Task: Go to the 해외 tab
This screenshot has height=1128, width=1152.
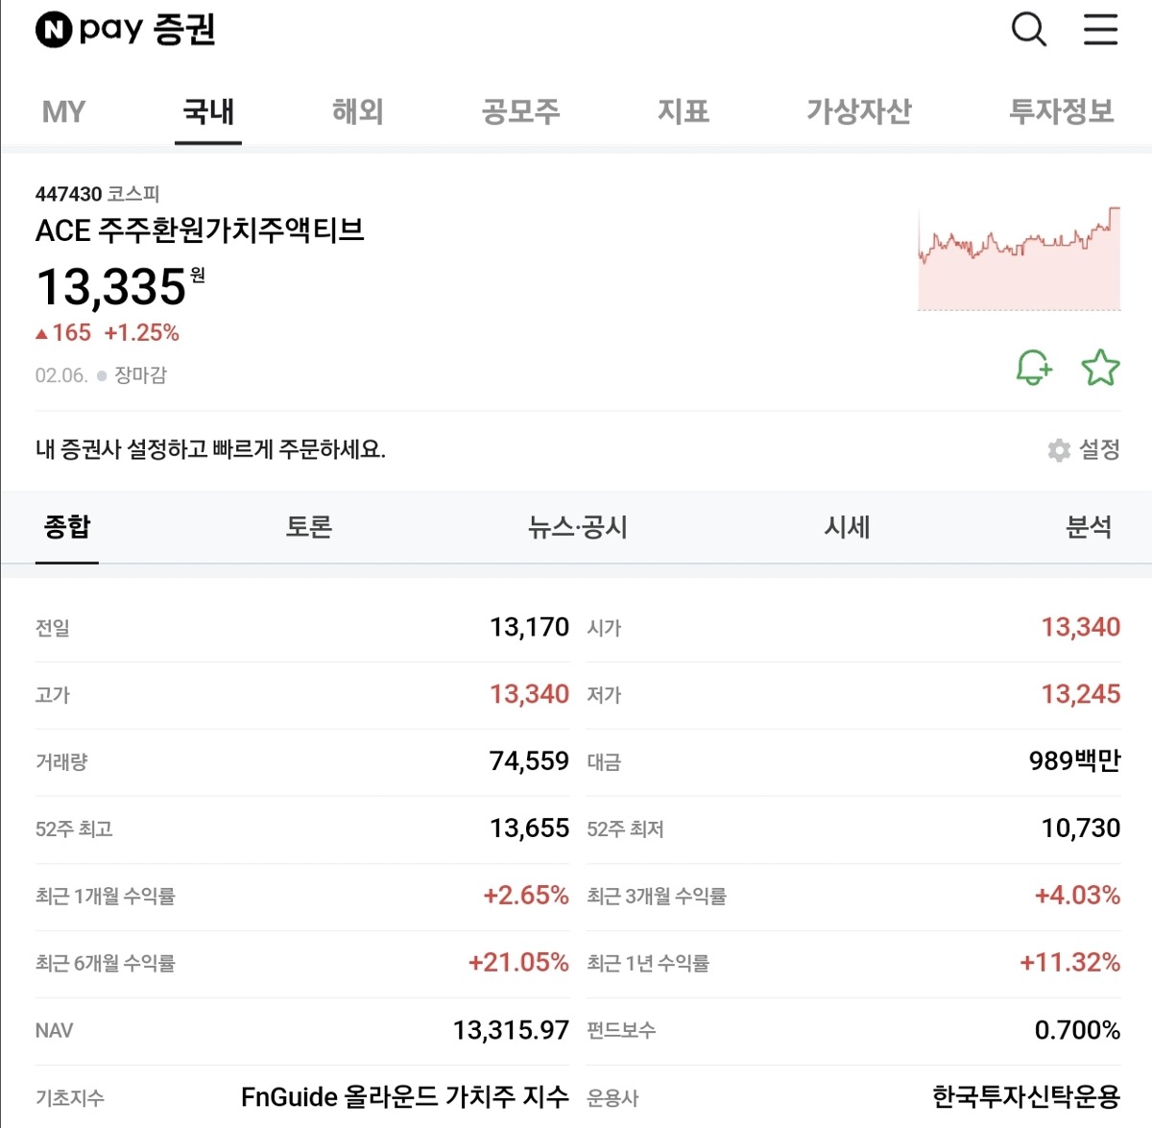Action: 357,112
